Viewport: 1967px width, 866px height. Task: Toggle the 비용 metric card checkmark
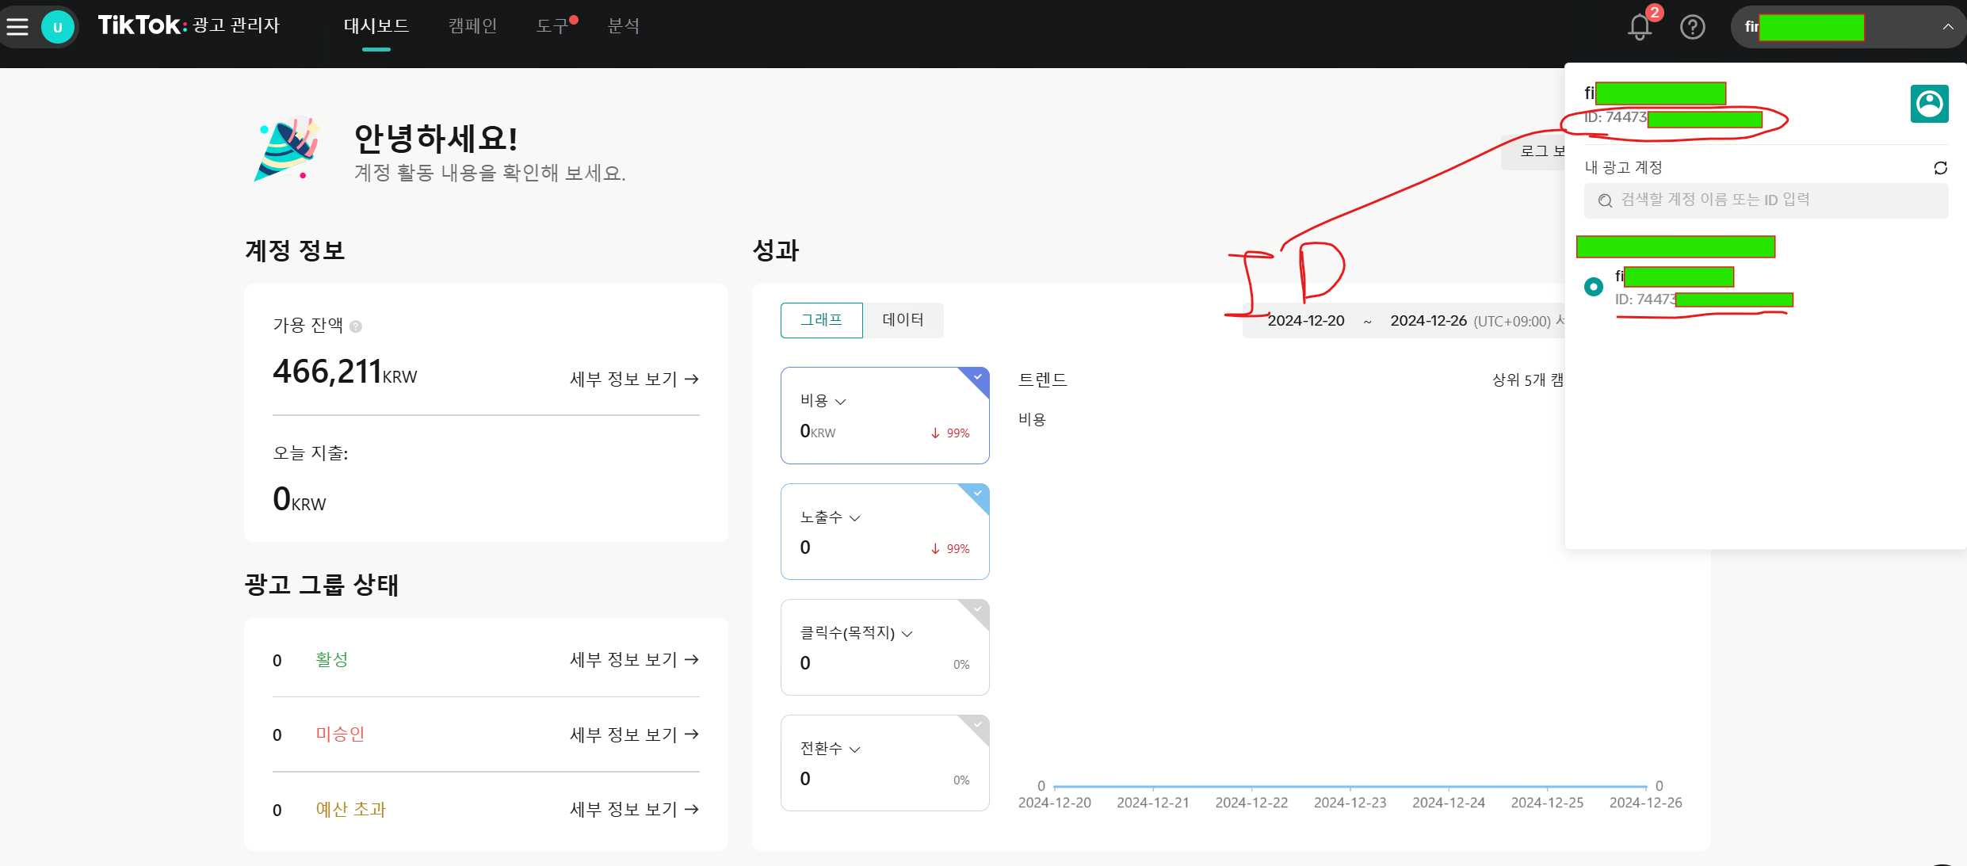978,377
